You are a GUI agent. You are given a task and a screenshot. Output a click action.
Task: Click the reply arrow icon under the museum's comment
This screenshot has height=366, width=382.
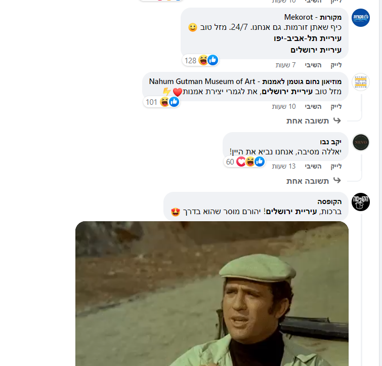click(337, 120)
